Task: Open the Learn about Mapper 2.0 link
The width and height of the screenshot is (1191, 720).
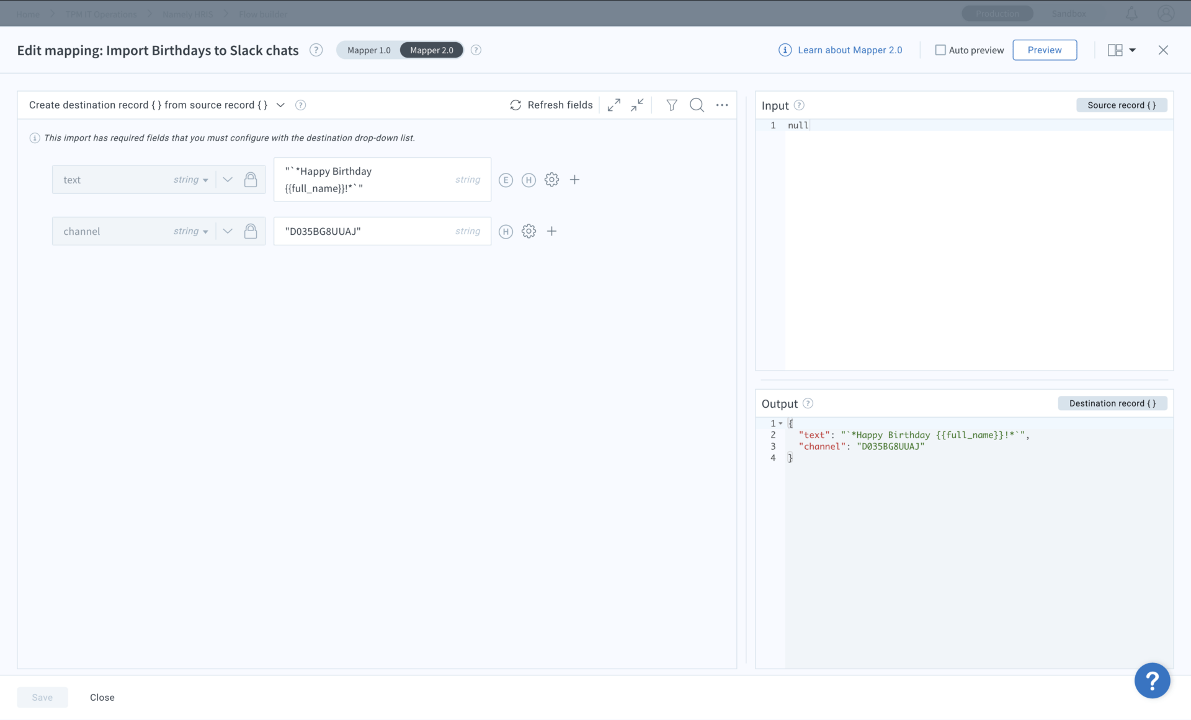Action: click(849, 50)
